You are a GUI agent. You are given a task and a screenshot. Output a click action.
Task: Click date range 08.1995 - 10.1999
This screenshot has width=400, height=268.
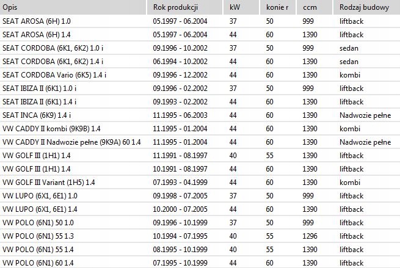click(180, 250)
